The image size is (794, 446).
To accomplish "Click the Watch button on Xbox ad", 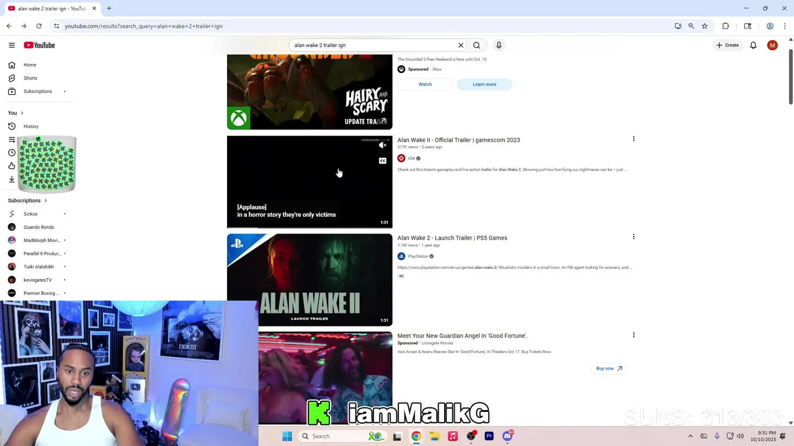I will click(x=425, y=84).
